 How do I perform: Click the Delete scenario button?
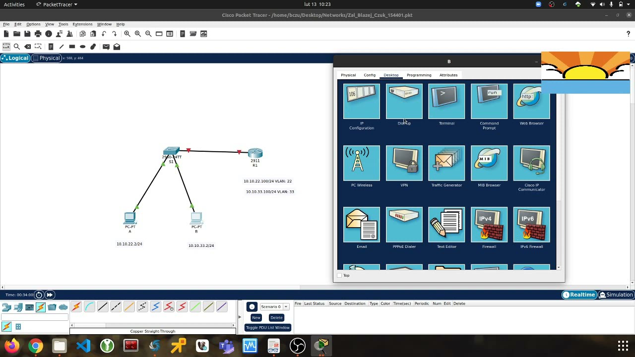276,317
